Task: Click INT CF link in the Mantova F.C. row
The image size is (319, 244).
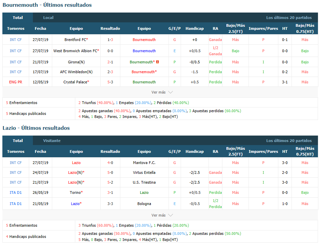Action: point(16,163)
